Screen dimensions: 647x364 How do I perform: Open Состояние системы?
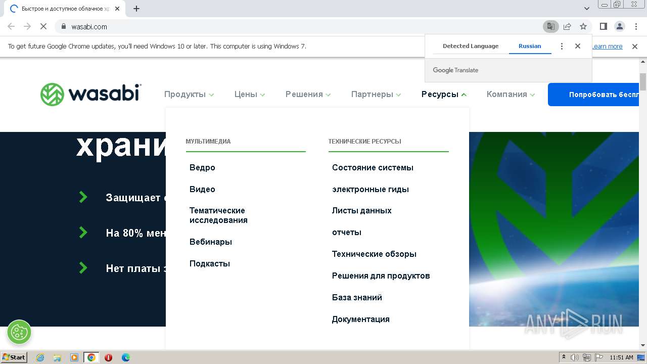point(373,168)
